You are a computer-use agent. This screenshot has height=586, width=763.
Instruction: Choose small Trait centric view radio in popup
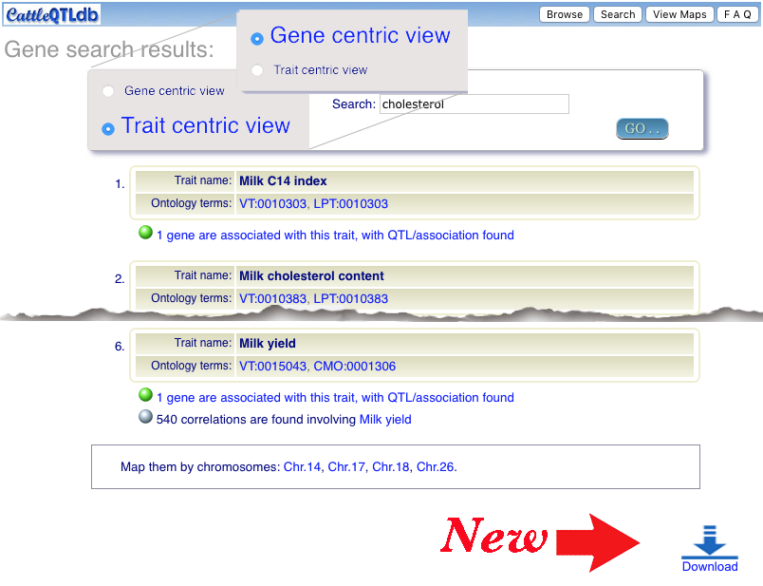(257, 70)
